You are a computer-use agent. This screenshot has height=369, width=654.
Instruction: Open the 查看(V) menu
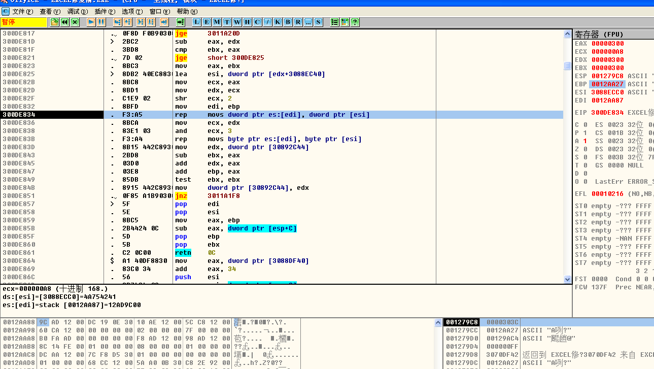tap(50, 11)
